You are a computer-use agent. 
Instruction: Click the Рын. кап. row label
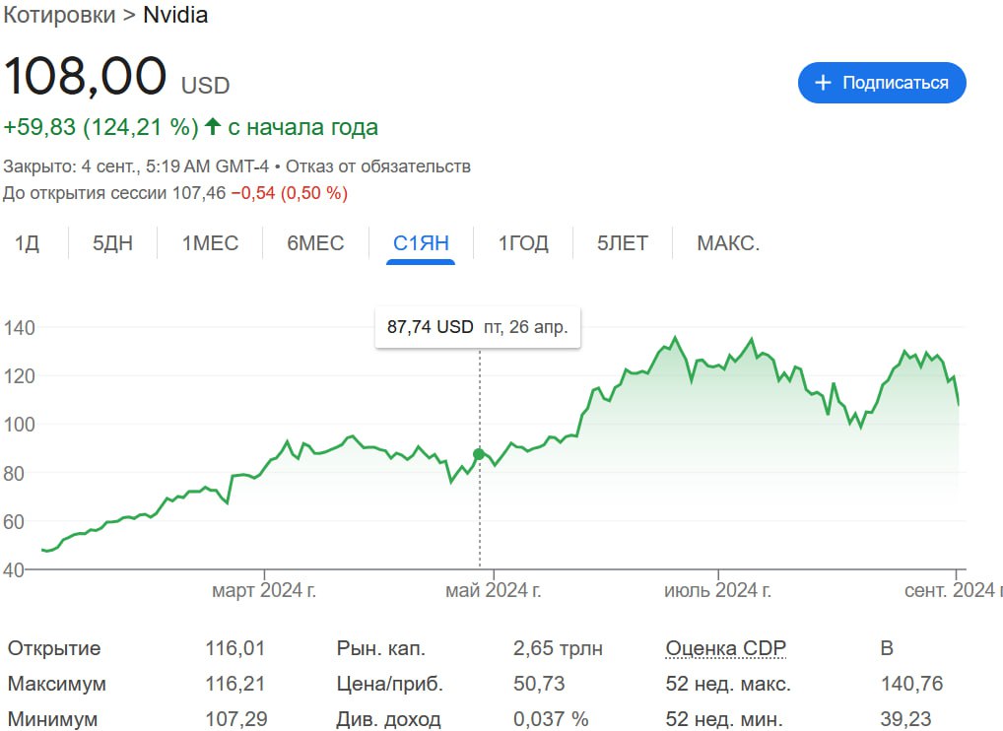380,648
